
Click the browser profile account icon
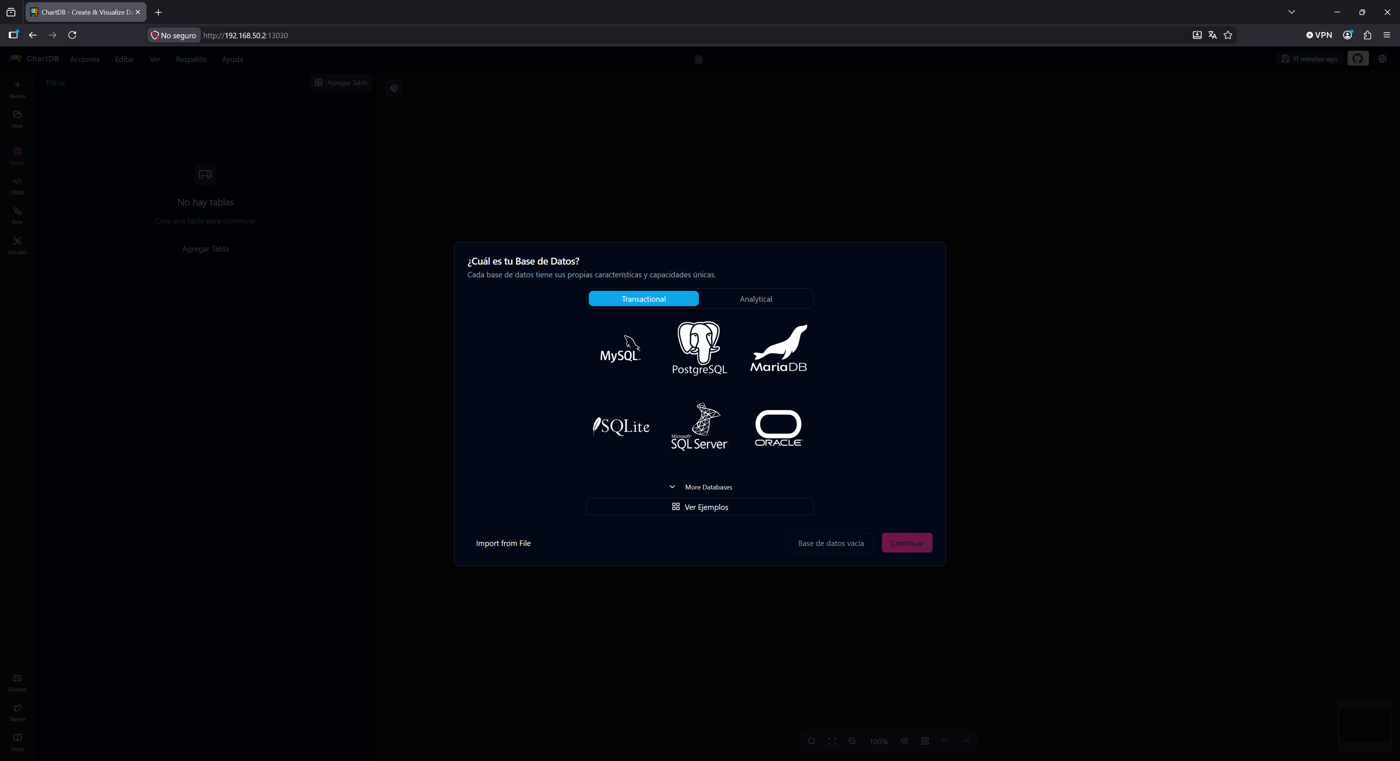(1348, 35)
